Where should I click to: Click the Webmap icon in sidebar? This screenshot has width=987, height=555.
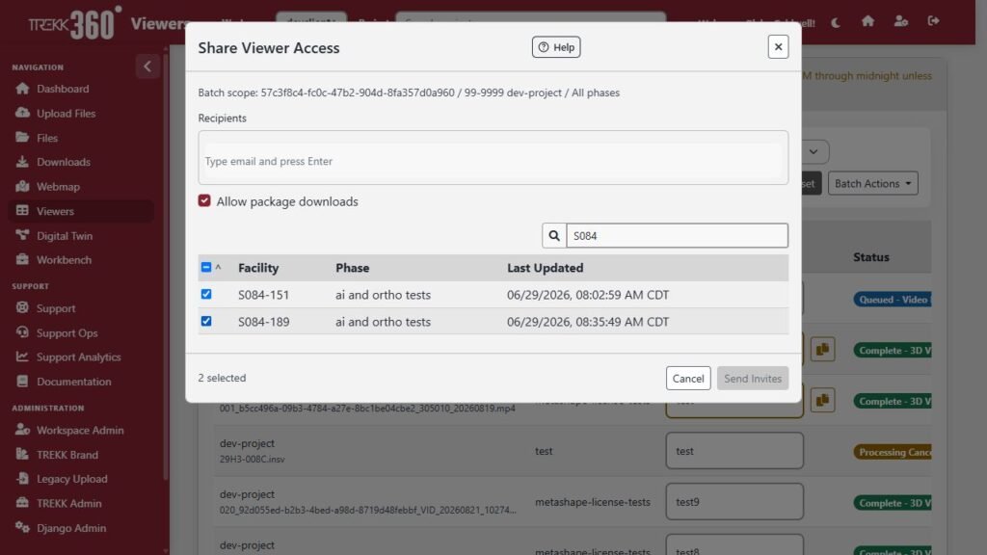click(23, 186)
